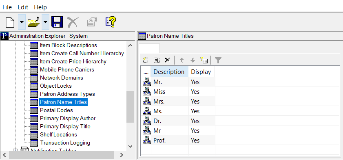Click the Polaris P icon in Explorer header
343x160 pixels.
[x=4, y=36]
